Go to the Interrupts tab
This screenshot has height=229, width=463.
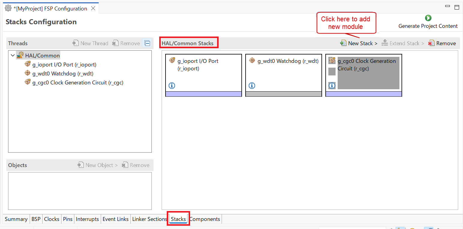(87, 219)
